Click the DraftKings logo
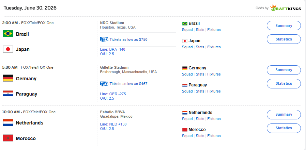This screenshot has height=150, width=306. [x=286, y=8]
